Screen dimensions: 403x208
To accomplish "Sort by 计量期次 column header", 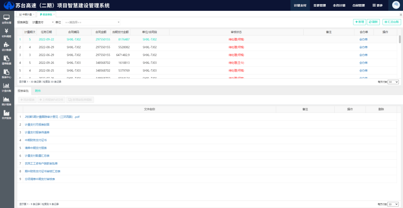I will [x=29, y=32].
